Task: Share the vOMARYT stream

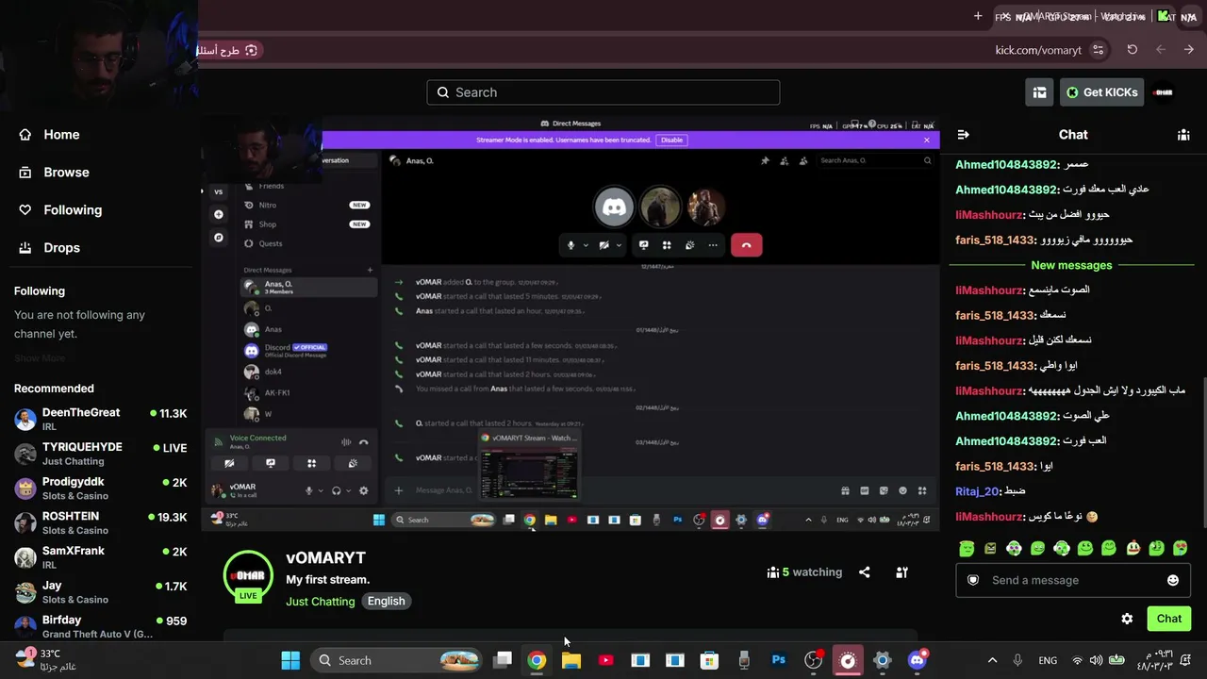Action: tap(864, 572)
